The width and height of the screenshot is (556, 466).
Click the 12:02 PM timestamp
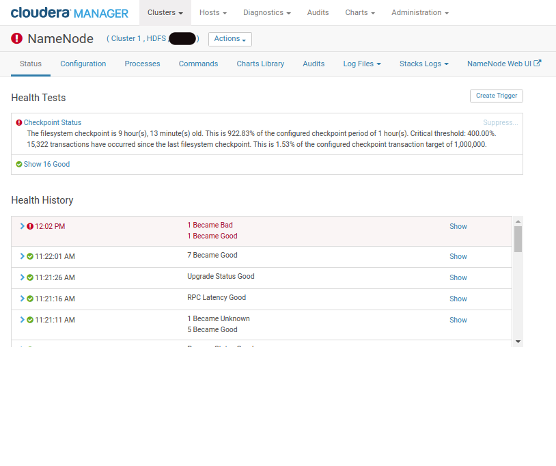(x=50, y=226)
